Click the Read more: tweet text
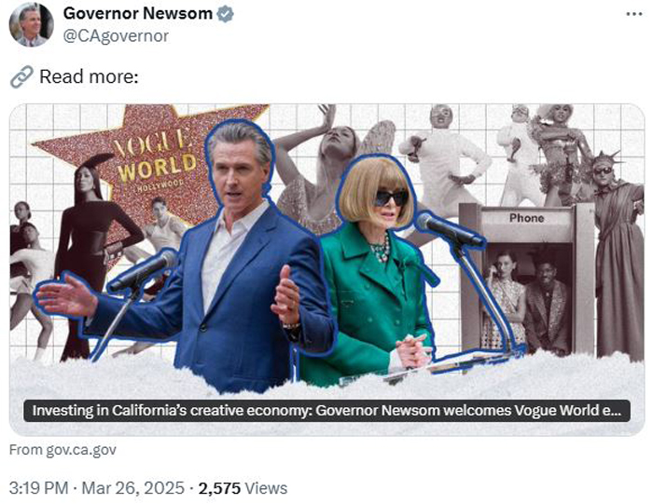The height and width of the screenshot is (504, 653). 89,76
